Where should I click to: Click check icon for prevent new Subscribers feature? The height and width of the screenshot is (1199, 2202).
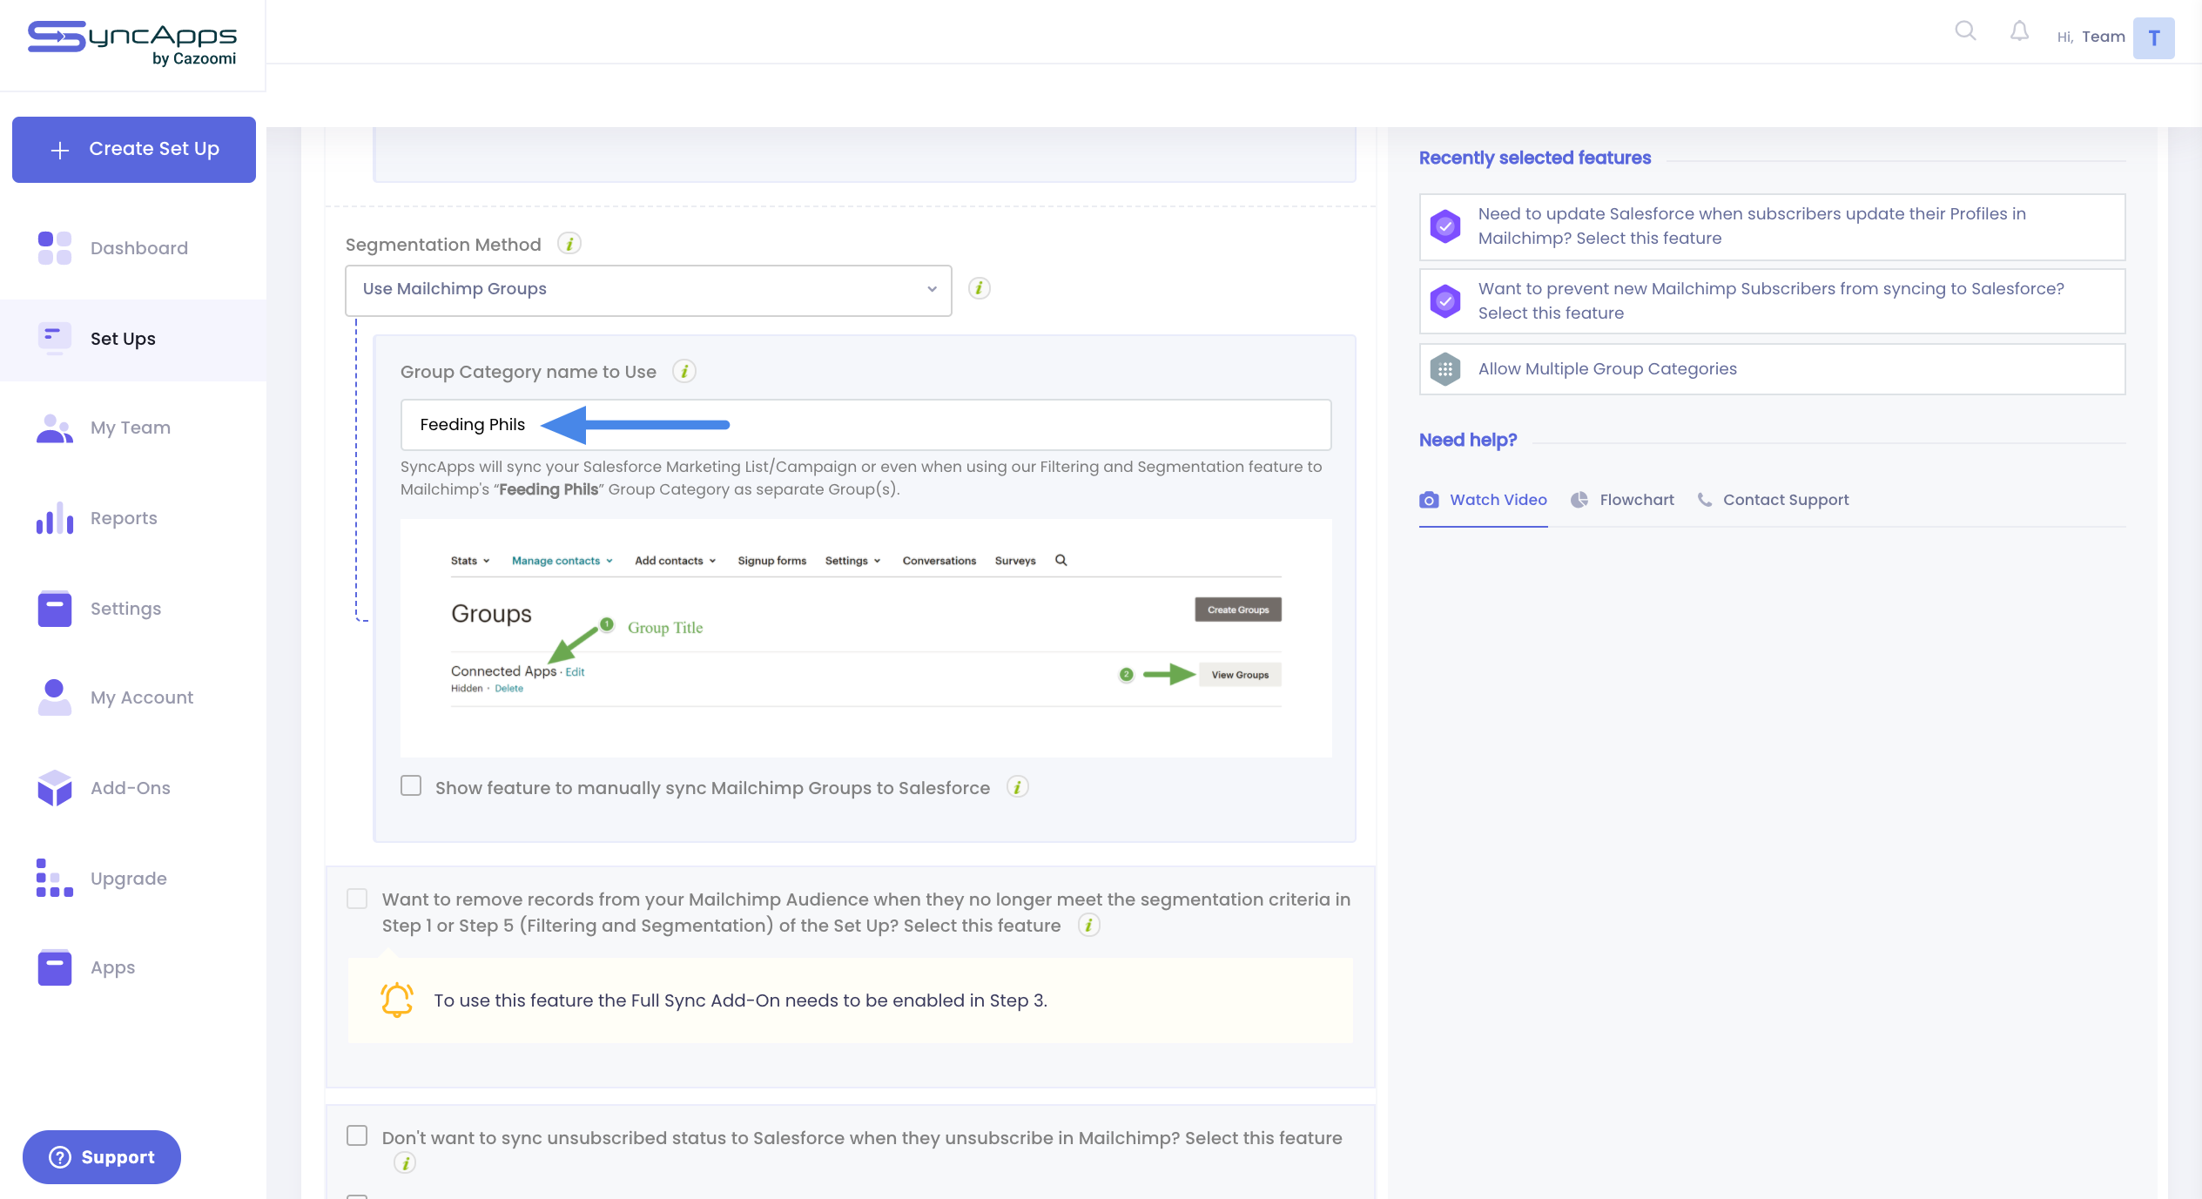pos(1445,301)
